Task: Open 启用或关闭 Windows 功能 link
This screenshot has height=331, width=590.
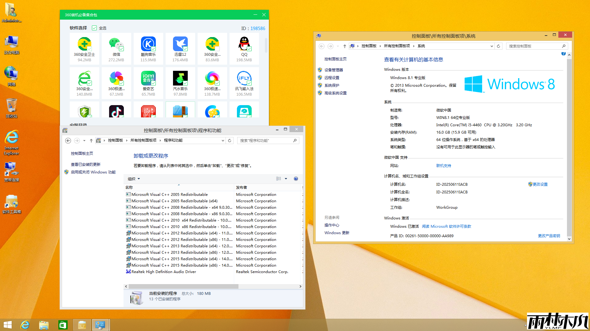Action: [93, 172]
